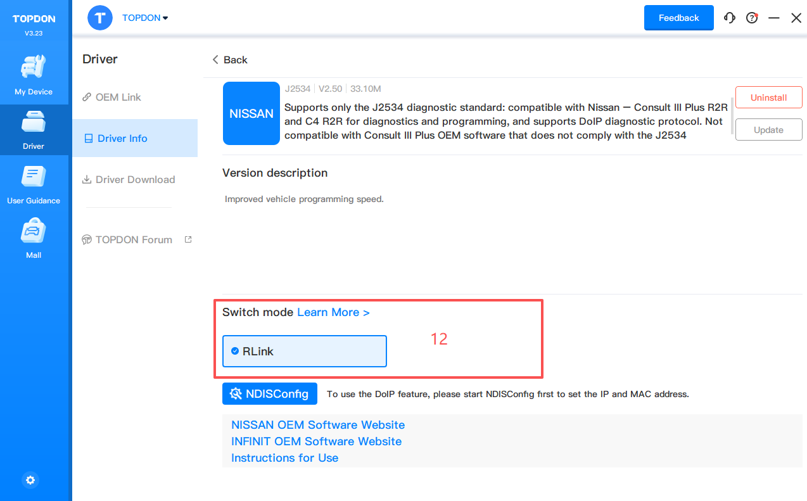807x501 pixels.
Task: Select the RLink mode option
Action: pos(304,352)
